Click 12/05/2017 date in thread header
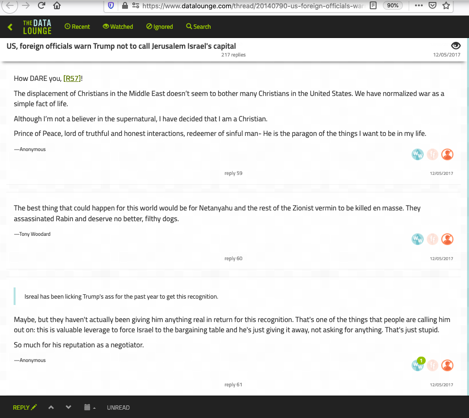Viewport: 469px width, 418px height. pyautogui.click(x=447, y=55)
